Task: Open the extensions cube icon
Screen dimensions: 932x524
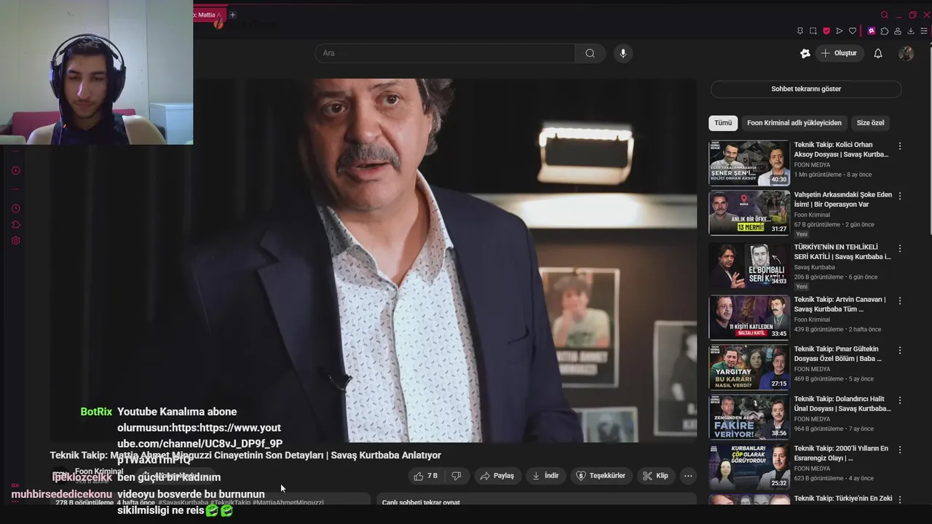Action: point(885,31)
